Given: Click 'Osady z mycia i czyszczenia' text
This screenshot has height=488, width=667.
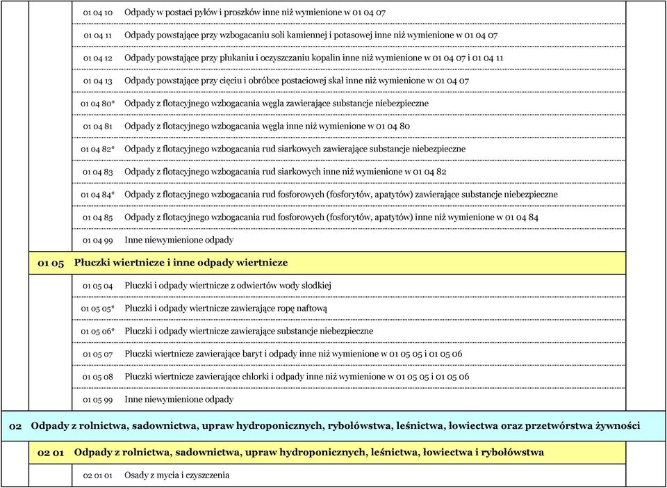Looking at the screenshot, I should (x=177, y=475).
